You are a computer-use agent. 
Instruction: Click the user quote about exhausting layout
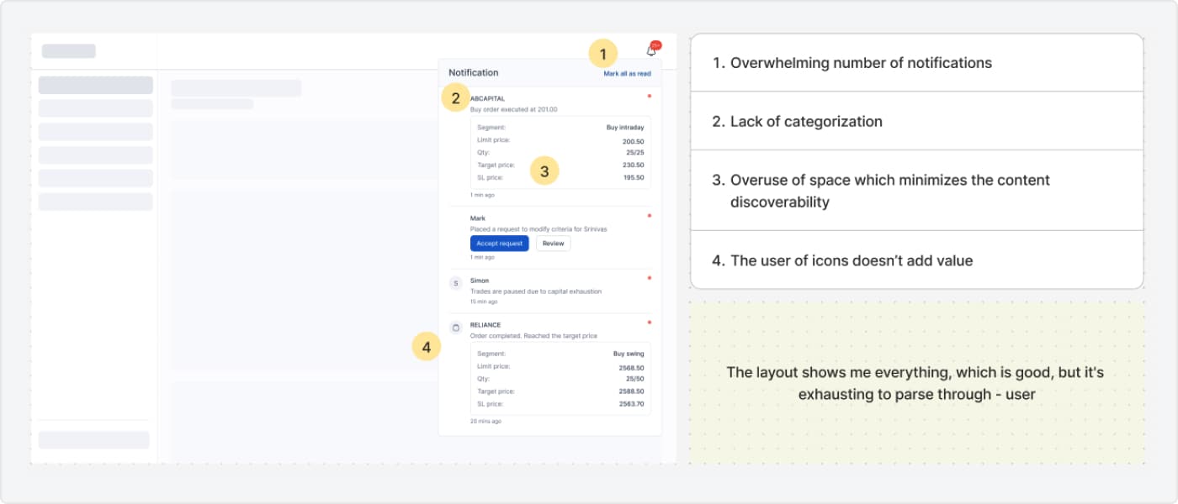click(x=915, y=383)
